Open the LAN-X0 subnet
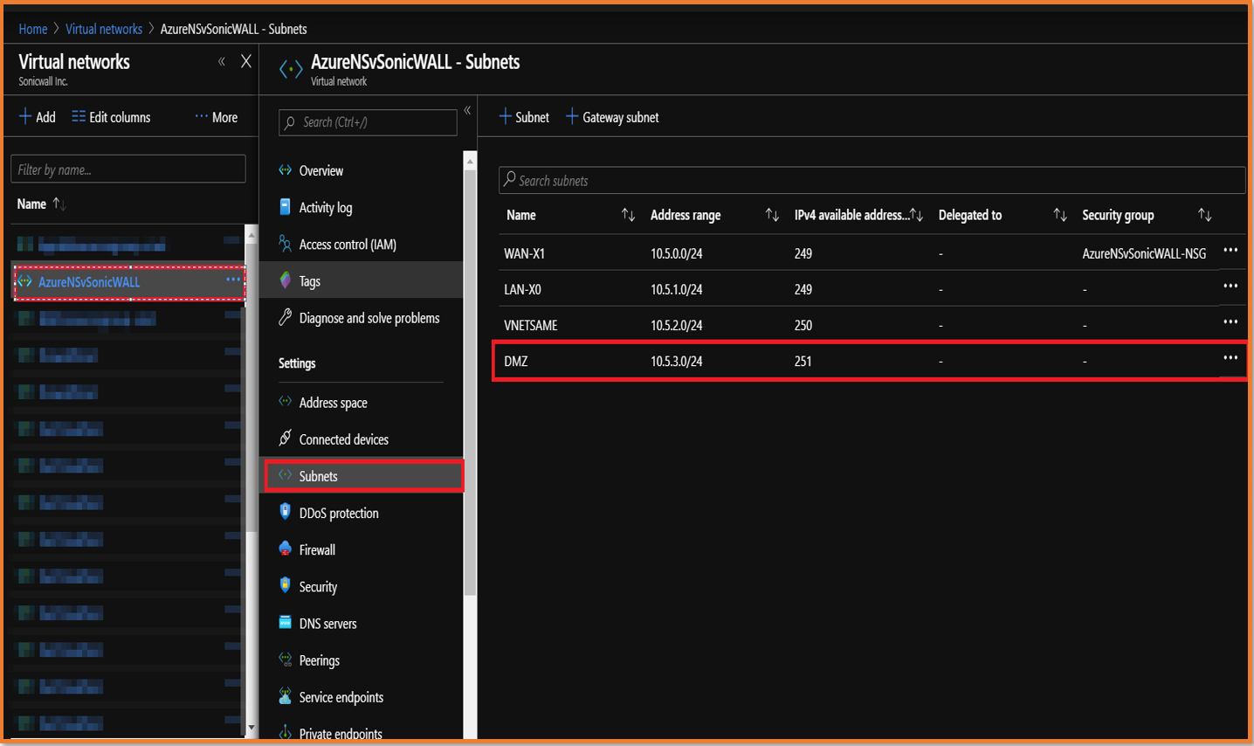 (x=522, y=289)
